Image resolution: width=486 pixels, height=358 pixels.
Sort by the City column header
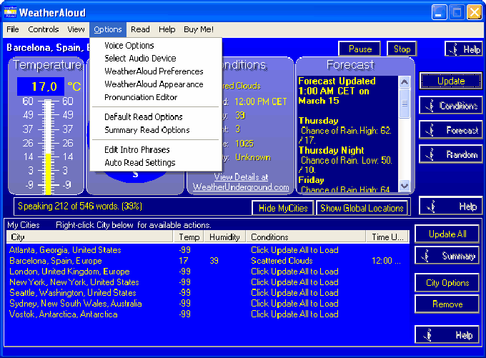(x=89, y=237)
